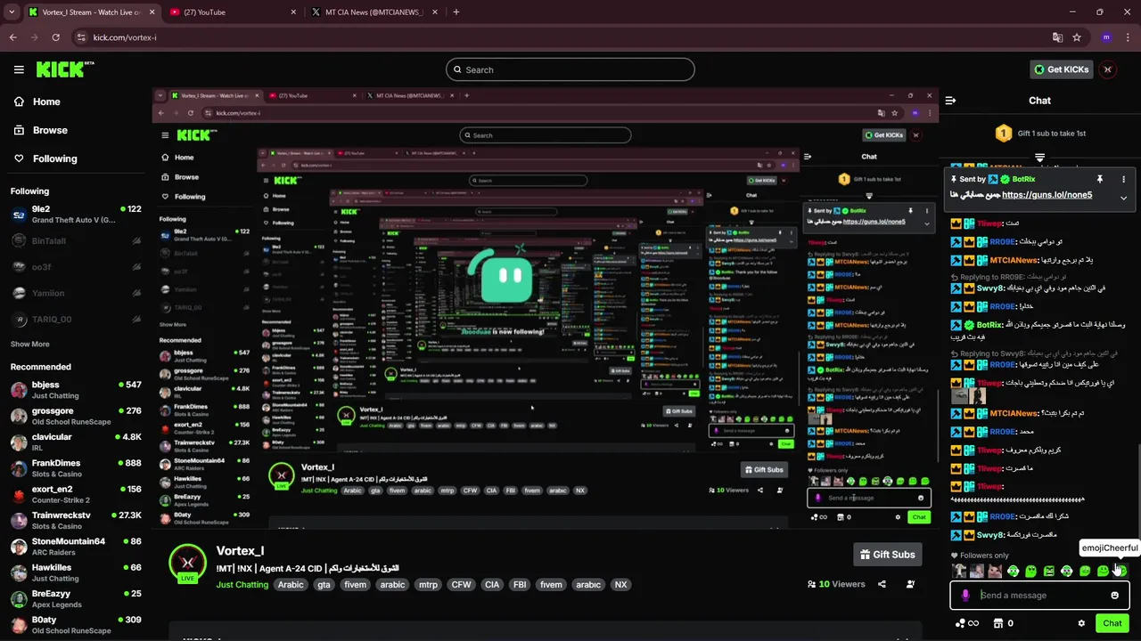Open the pinned message three-dot options

point(1123,179)
